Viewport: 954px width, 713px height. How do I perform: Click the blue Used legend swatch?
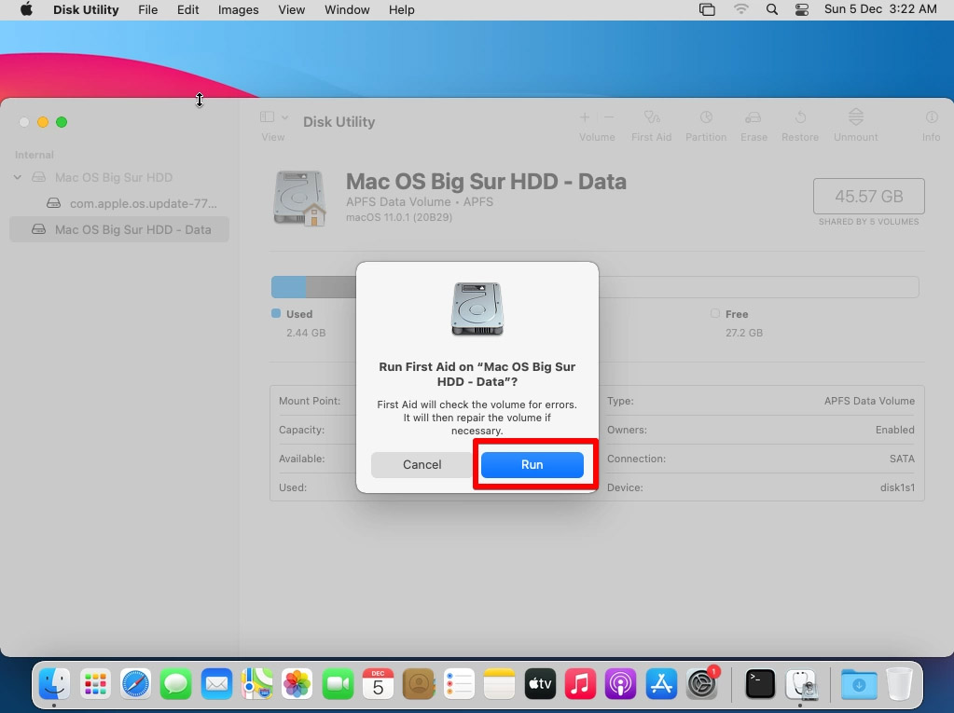point(276,314)
